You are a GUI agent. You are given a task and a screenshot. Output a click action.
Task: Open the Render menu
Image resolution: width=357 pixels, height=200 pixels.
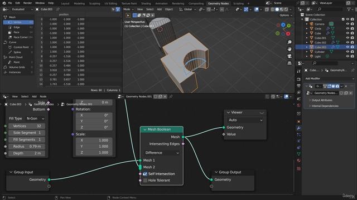click(x=27, y=3)
